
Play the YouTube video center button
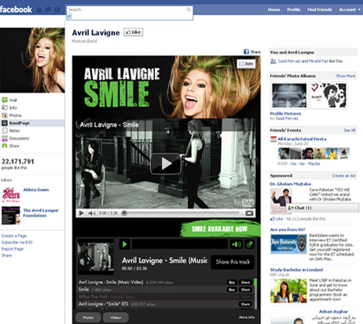(x=166, y=163)
